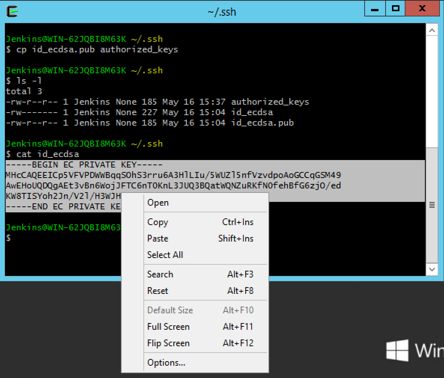Click the authorized_keys file name in listing
This screenshot has height=378, width=444.
pyautogui.click(x=270, y=102)
